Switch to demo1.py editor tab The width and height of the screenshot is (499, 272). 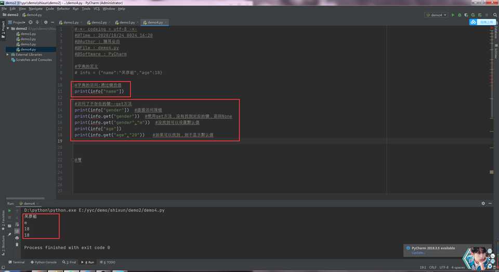(x=71, y=22)
